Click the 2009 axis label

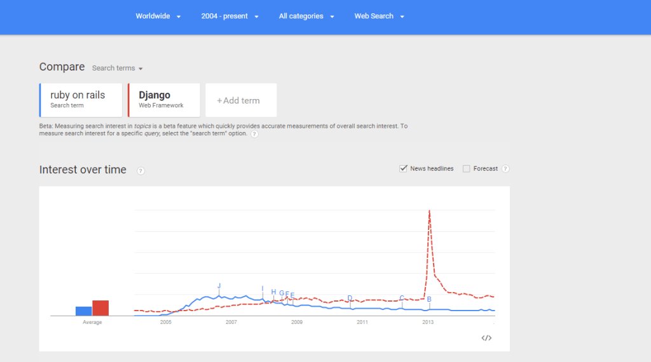[297, 322]
